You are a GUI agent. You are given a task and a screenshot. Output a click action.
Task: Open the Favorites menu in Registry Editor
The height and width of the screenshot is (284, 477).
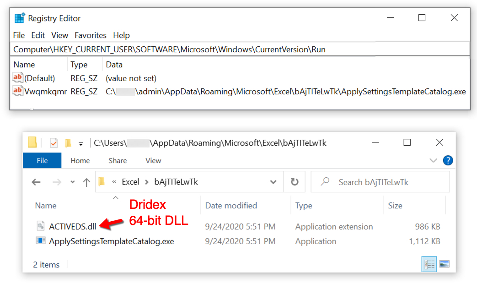[x=91, y=35]
